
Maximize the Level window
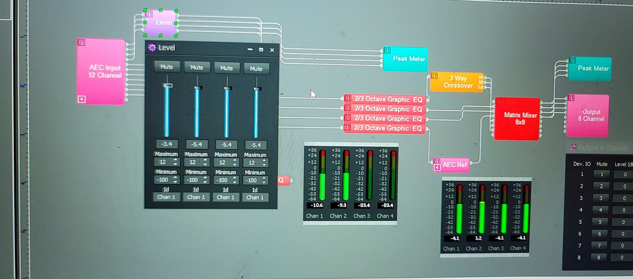pyautogui.click(x=261, y=50)
